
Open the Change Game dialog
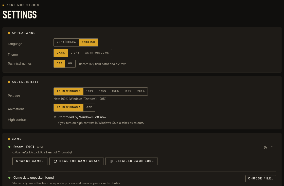[30, 161]
